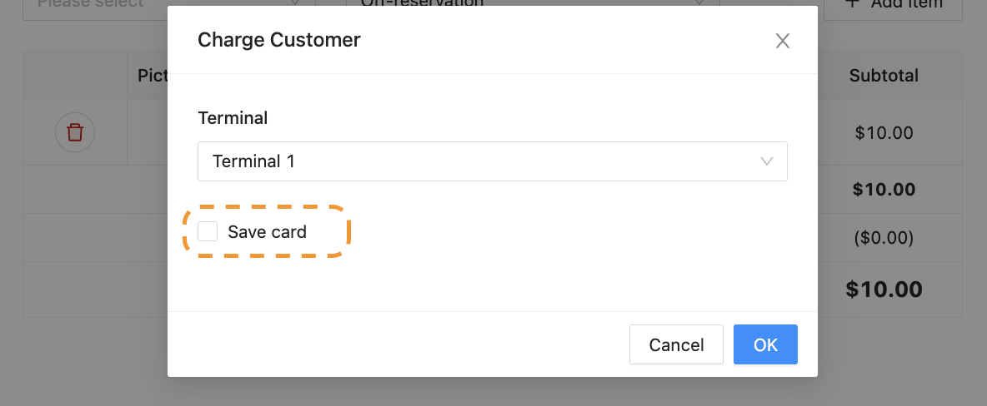
Task: Click the Add item button text
Action: (907, 4)
